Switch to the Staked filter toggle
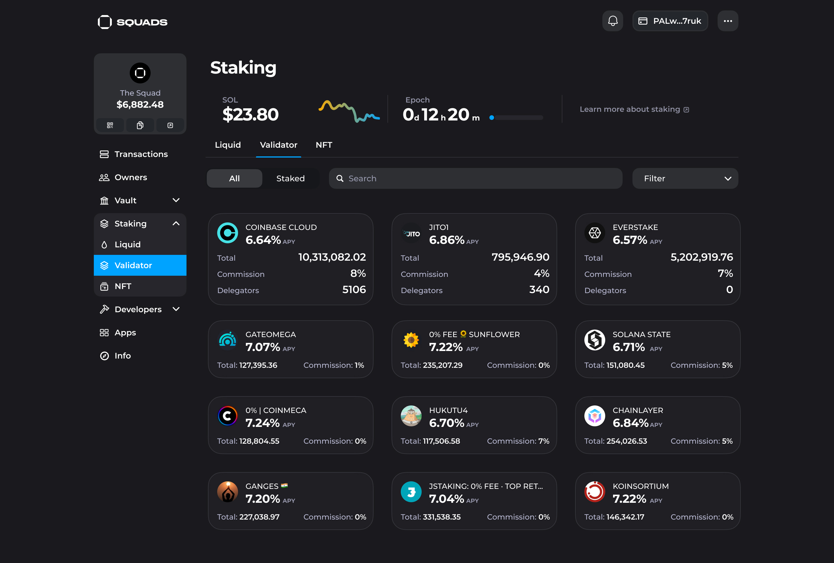The image size is (834, 563). click(x=290, y=178)
